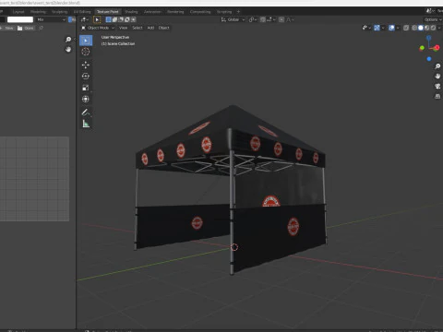The height and width of the screenshot is (332, 443).
Task: Switch to material preview shading
Action: click(426, 28)
